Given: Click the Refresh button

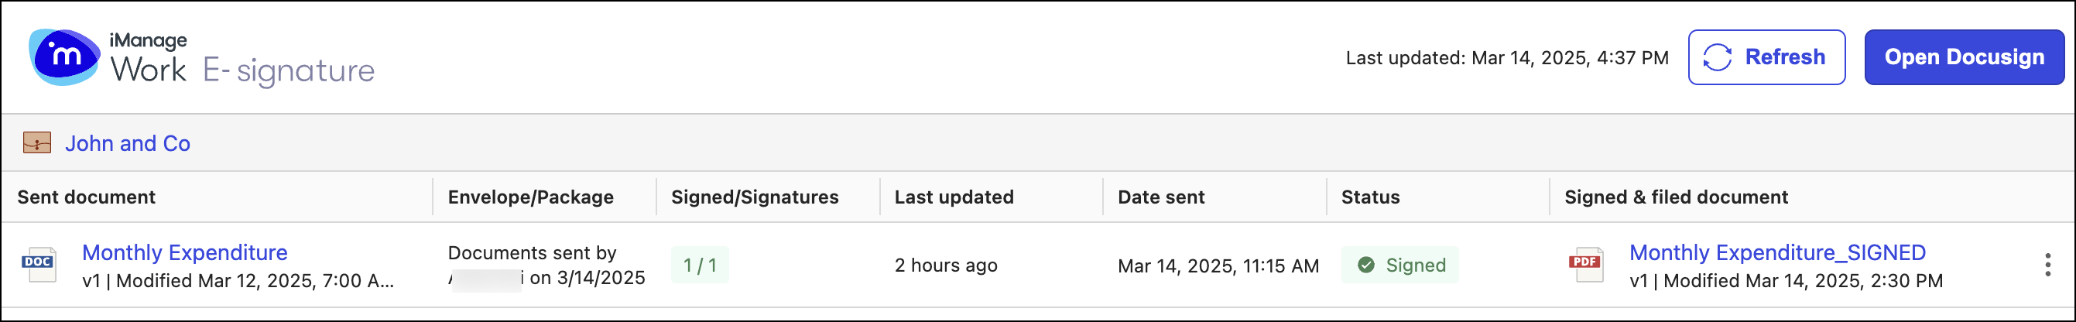Looking at the screenshot, I should (x=1766, y=57).
